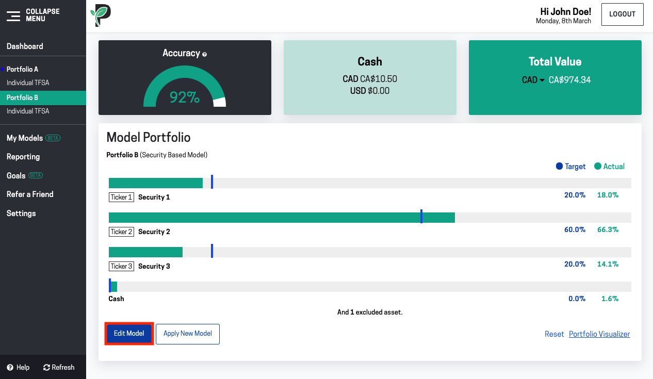Open the CAD currency dropdown in Total Value

pos(533,80)
